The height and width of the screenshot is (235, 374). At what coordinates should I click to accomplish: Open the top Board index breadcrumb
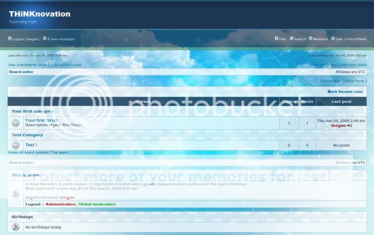(x=21, y=72)
